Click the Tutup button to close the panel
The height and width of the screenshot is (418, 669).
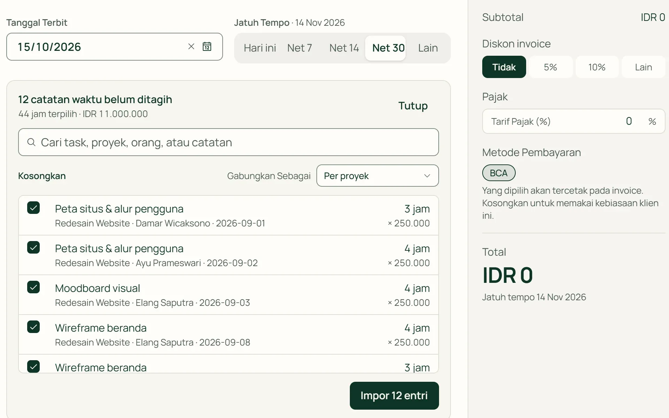[413, 106]
